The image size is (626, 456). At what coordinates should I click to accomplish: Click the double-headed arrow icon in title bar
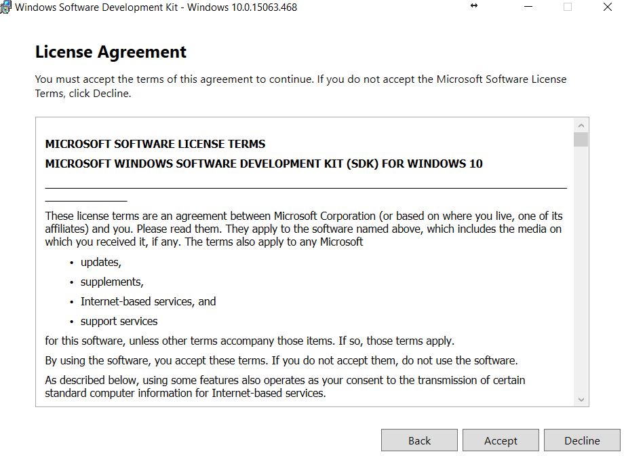pos(474,6)
